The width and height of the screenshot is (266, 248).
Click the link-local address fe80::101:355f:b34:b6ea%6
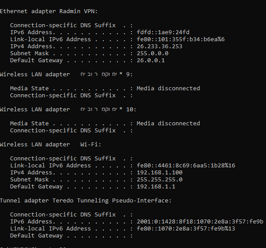point(180,39)
